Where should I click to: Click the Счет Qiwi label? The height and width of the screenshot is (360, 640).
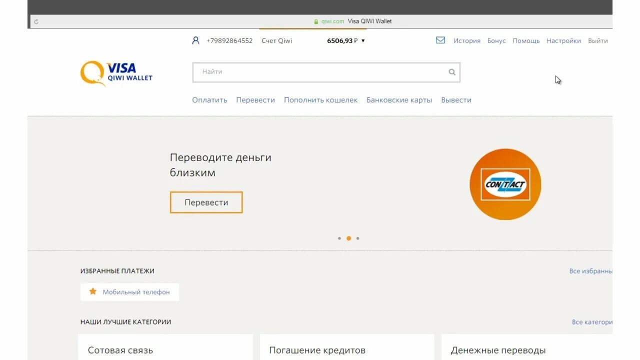click(276, 41)
